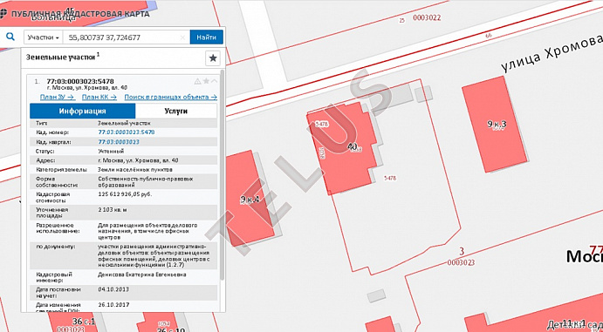This screenshot has height=332, width=603.
Task: Open favorites with the star button
Action: tap(213, 58)
